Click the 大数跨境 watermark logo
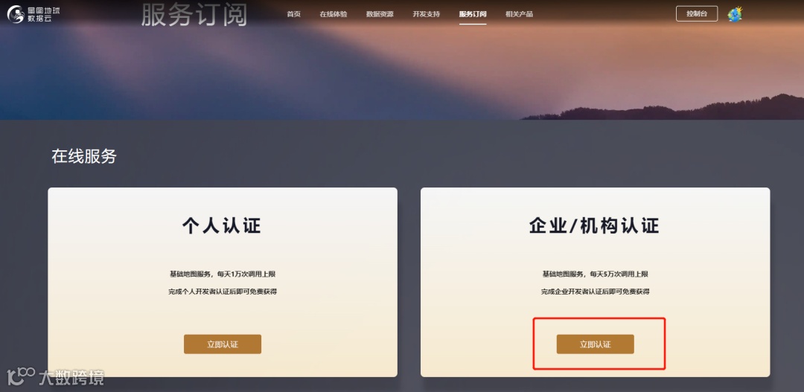 pyautogui.click(x=55, y=377)
